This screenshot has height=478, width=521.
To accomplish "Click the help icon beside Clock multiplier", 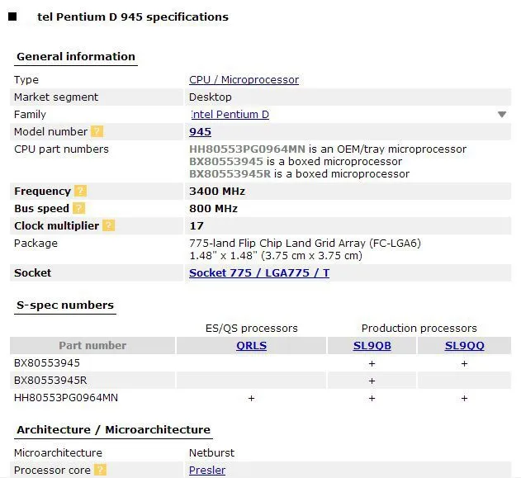I will pyautogui.click(x=109, y=225).
